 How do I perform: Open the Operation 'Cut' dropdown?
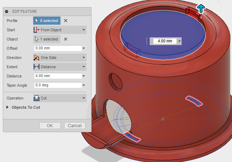click(x=60, y=98)
